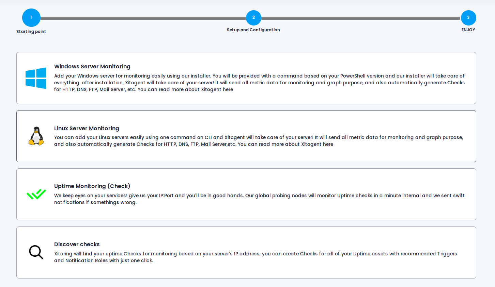This screenshot has width=495, height=287.
Task: Click the Linux Tux penguin icon
Action: [36, 136]
